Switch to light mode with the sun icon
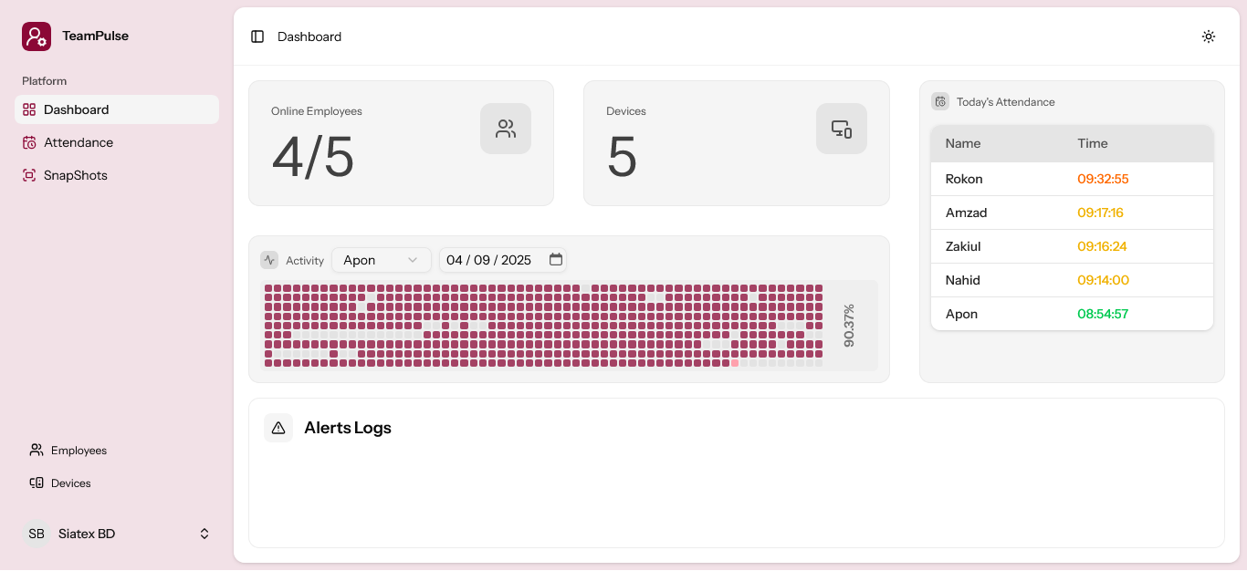The image size is (1247, 571). pos(1208,36)
